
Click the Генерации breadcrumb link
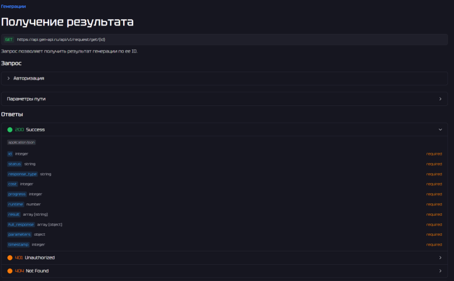pyautogui.click(x=13, y=7)
